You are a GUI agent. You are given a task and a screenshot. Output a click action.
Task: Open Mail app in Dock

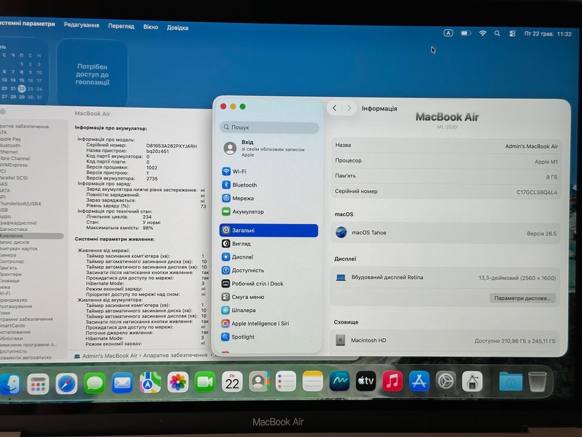[x=122, y=383]
